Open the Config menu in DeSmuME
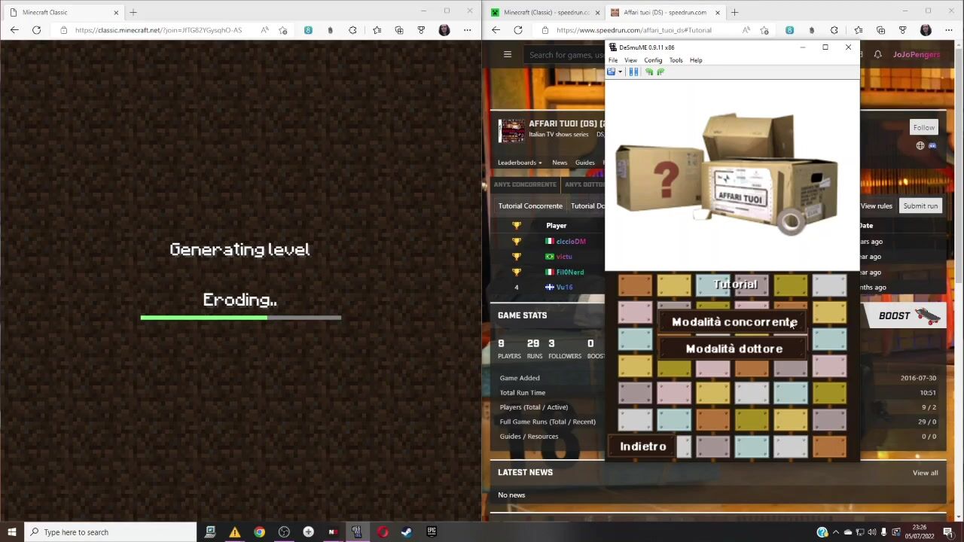964x542 pixels. (653, 60)
